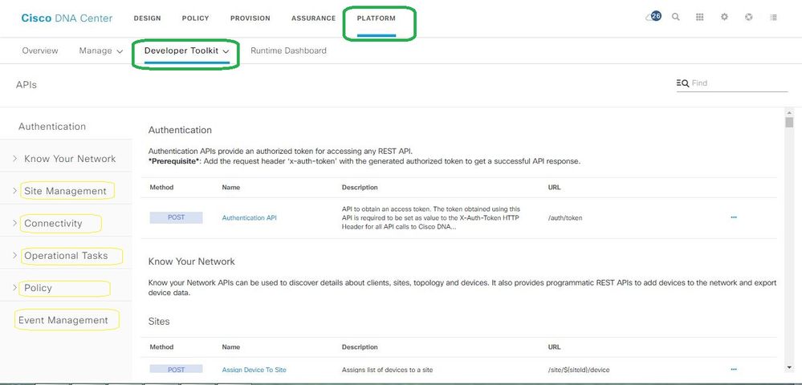The width and height of the screenshot is (802, 385).
Task: Click the globe help icon in top bar
Action: pos(749,17)
